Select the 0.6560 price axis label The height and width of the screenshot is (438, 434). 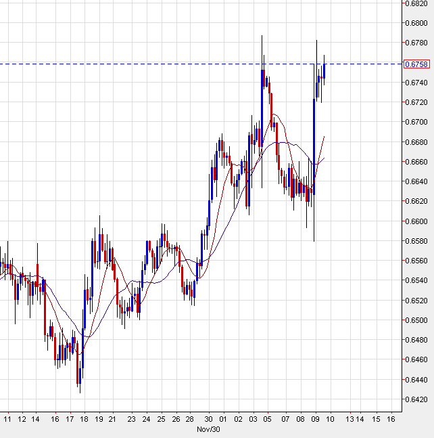click(x=416, y=261)
